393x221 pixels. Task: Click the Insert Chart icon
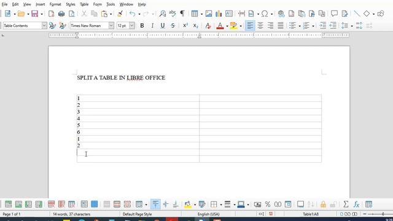point(219,14)
